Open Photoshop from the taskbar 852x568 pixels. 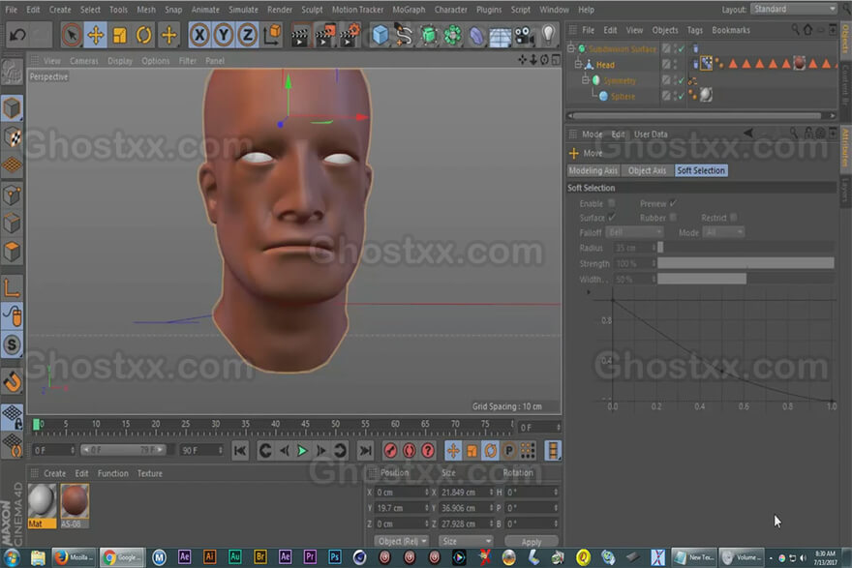point(335,557)
